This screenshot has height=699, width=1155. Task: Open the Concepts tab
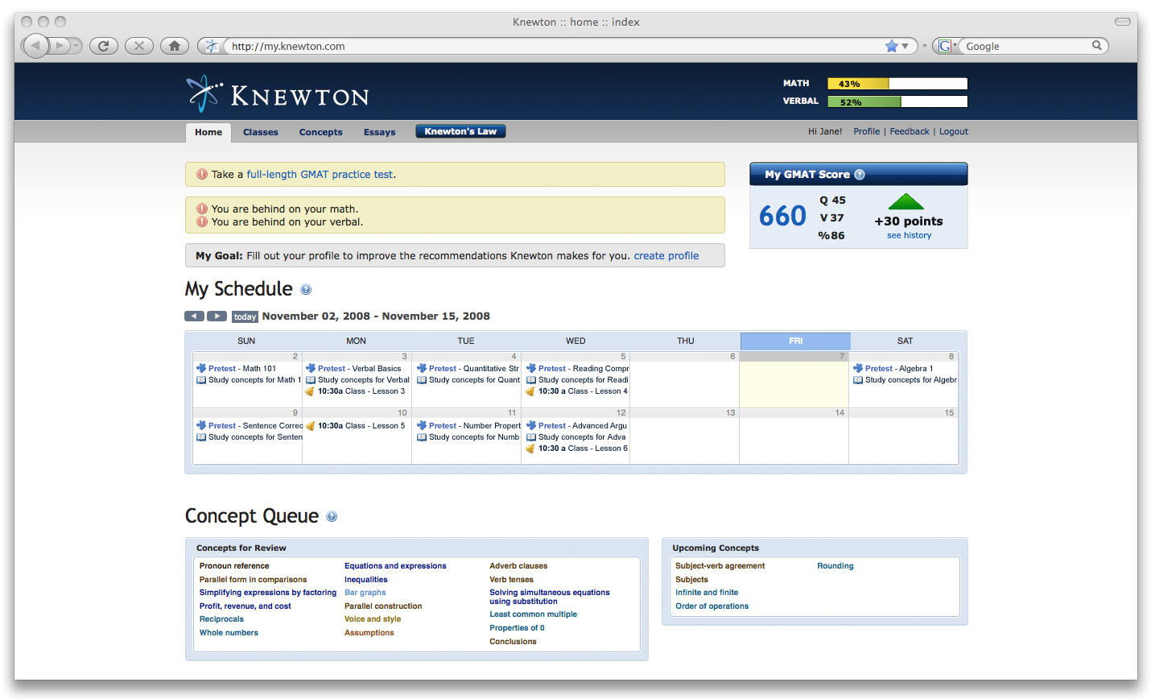click(321, 132)
